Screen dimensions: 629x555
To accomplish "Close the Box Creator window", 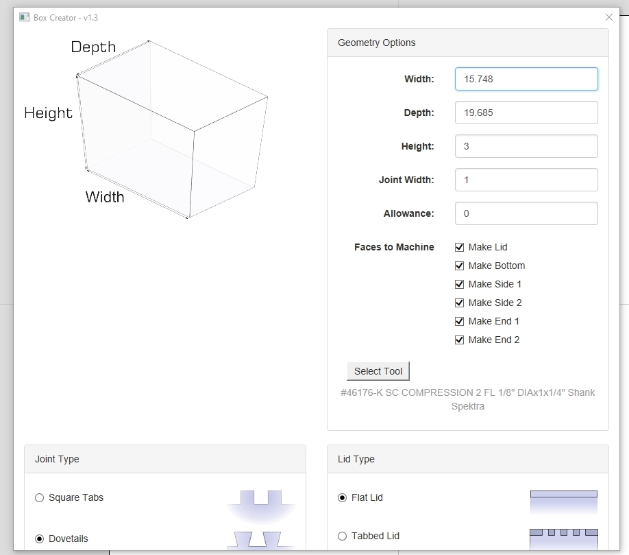I will pos(608,17).
